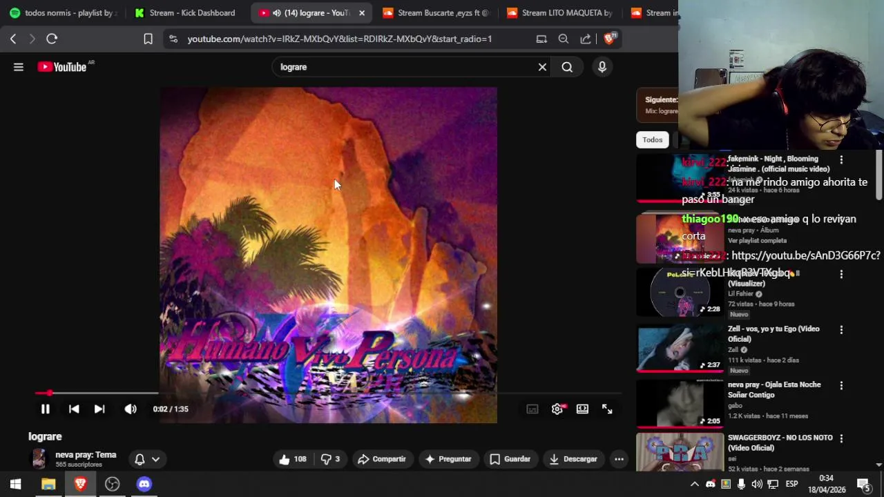The height and width of the screenshot is (497, 884).
Task: Click the browser share icon
Action: coord(586,39)
